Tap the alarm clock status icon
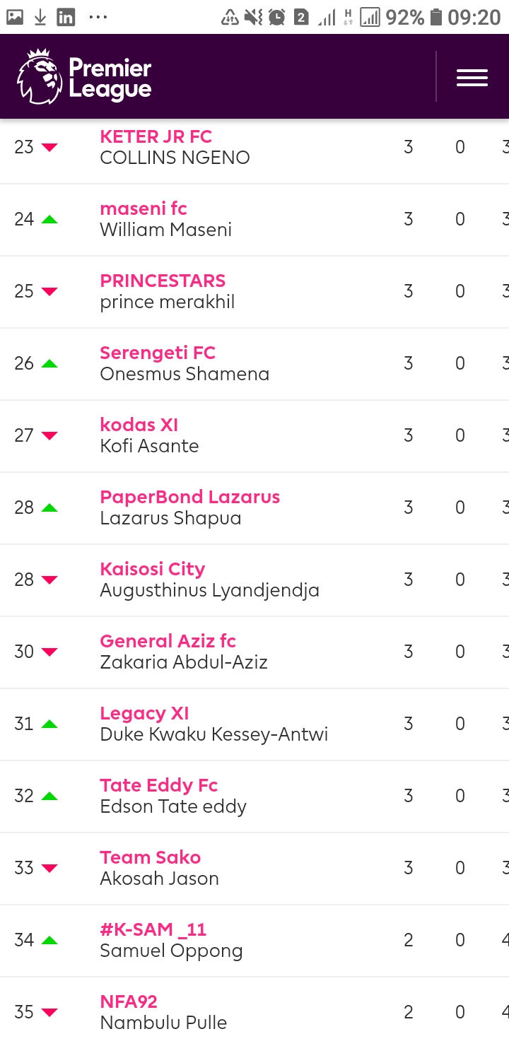509x1046 pixels. click(277, 17)
